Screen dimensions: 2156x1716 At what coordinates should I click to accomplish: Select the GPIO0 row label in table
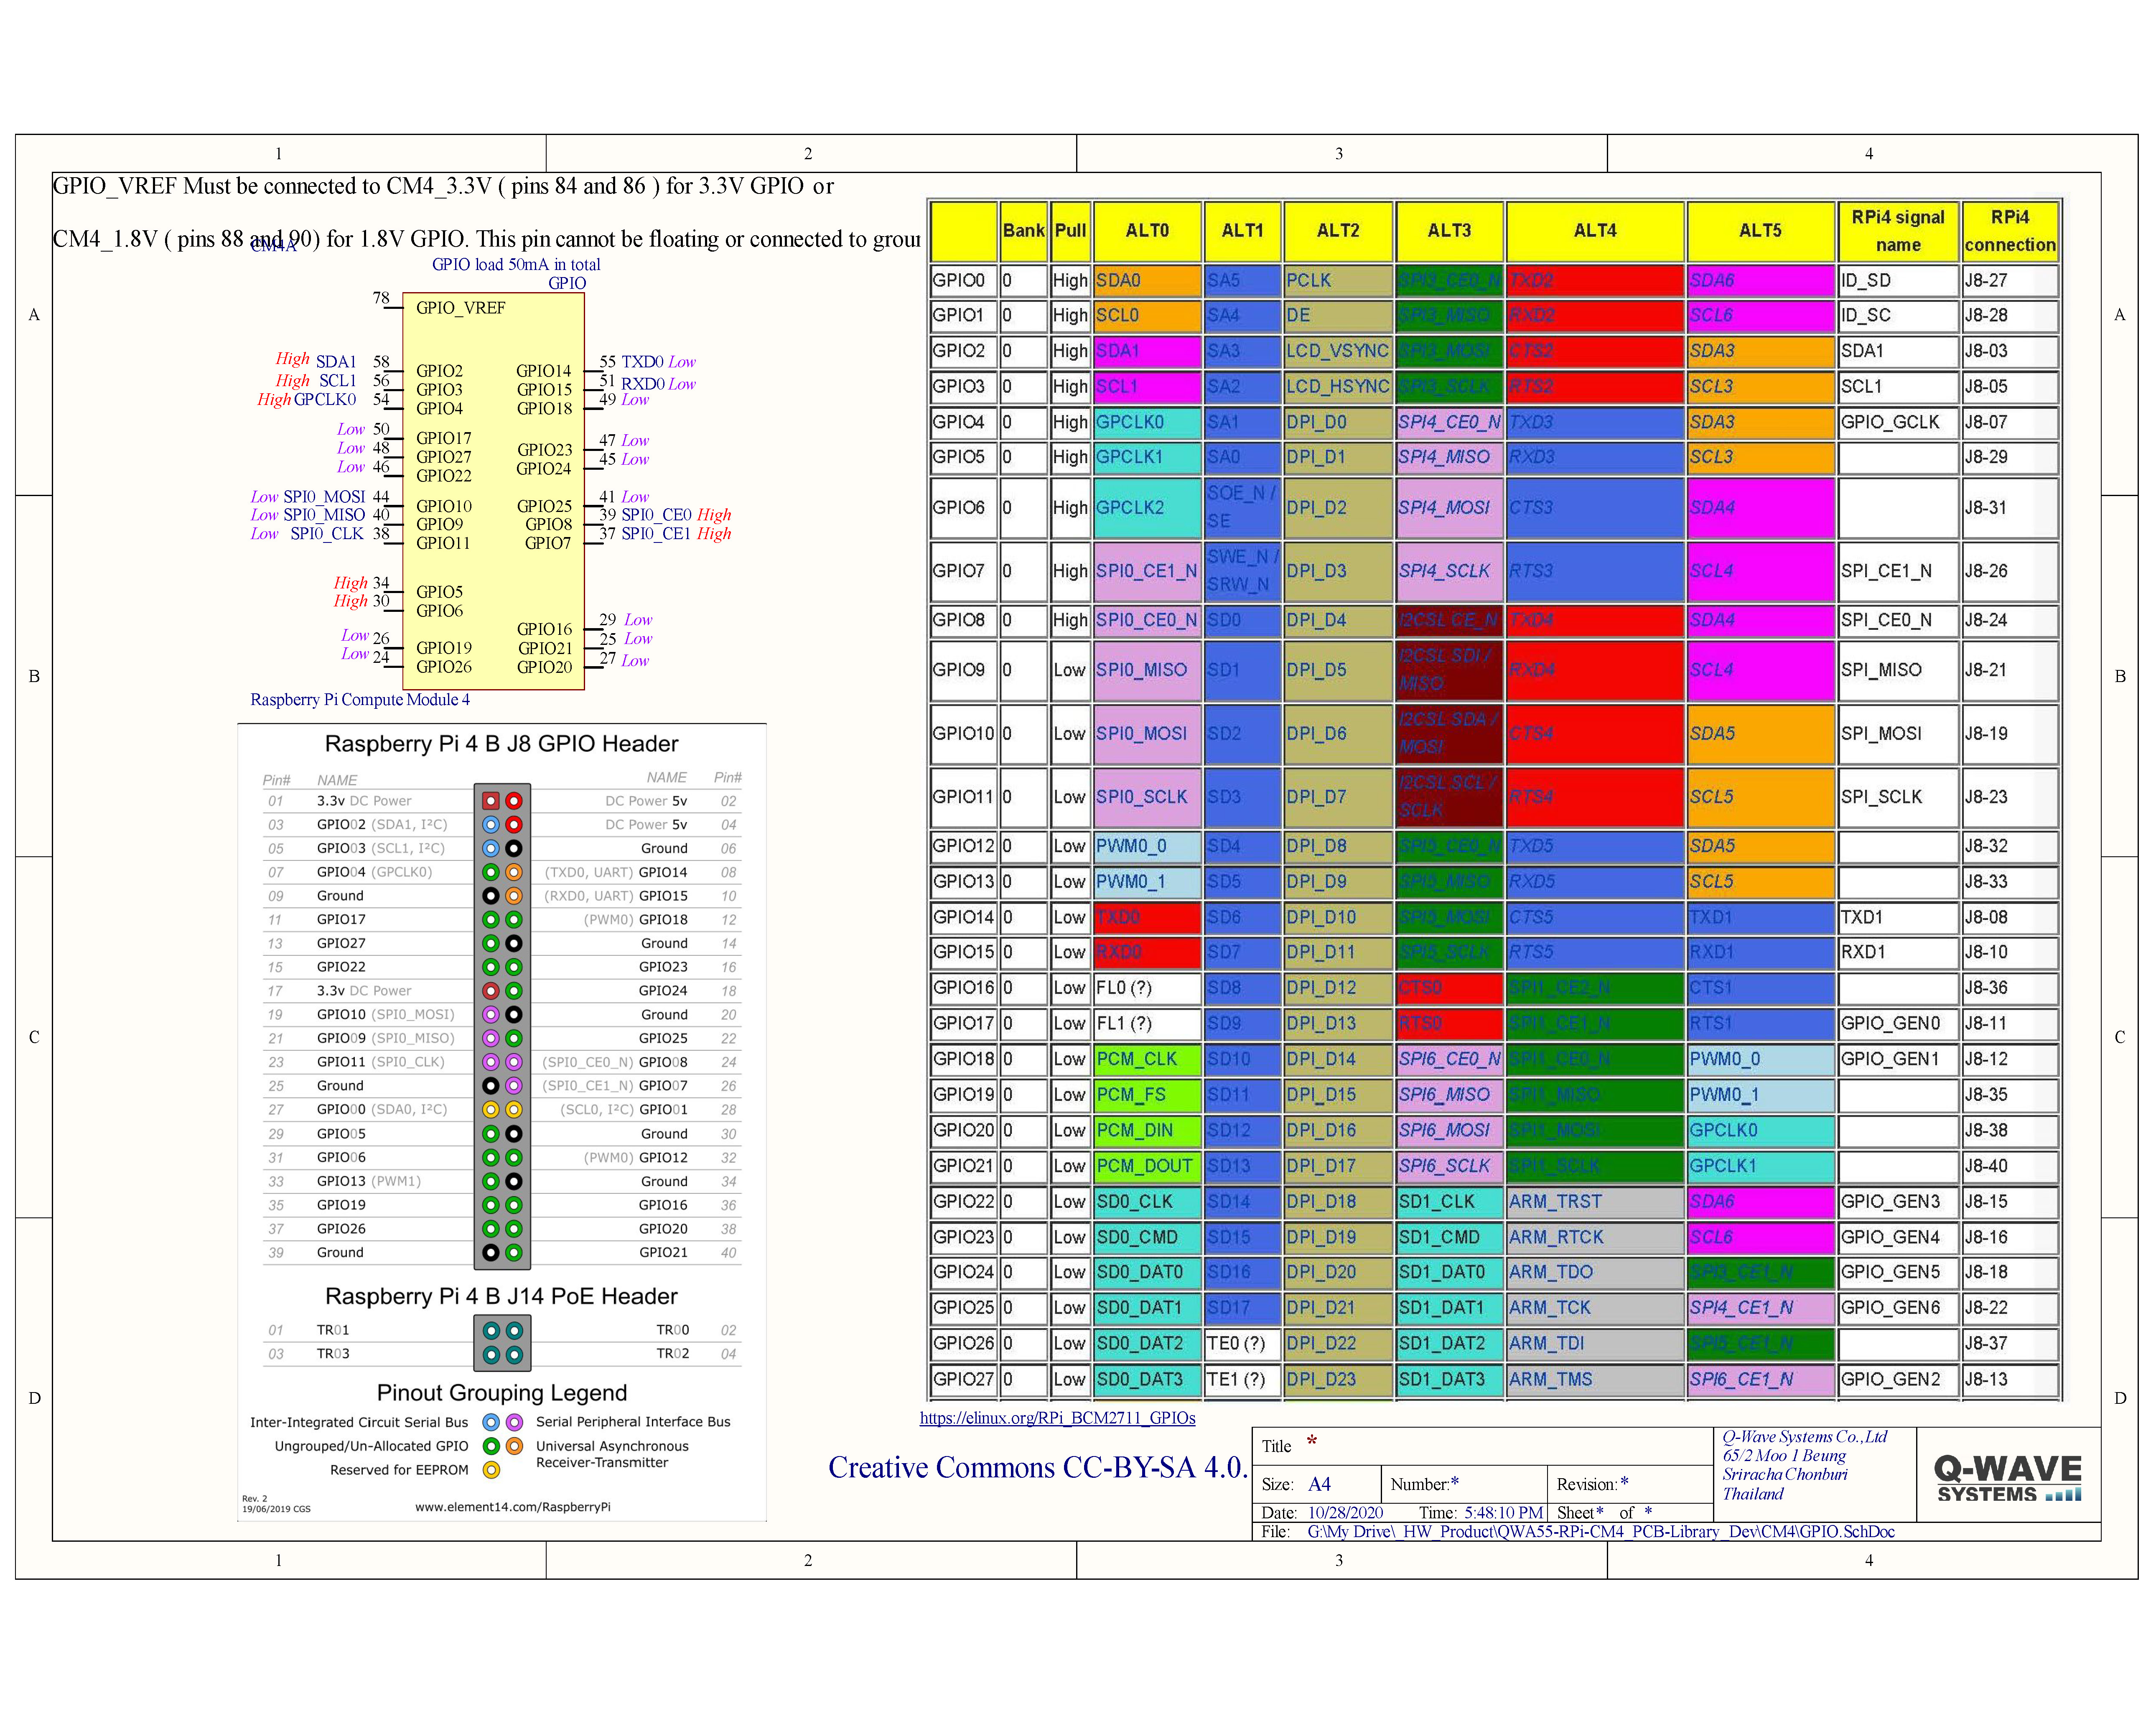pyautogui.click(x=964, y=281)
